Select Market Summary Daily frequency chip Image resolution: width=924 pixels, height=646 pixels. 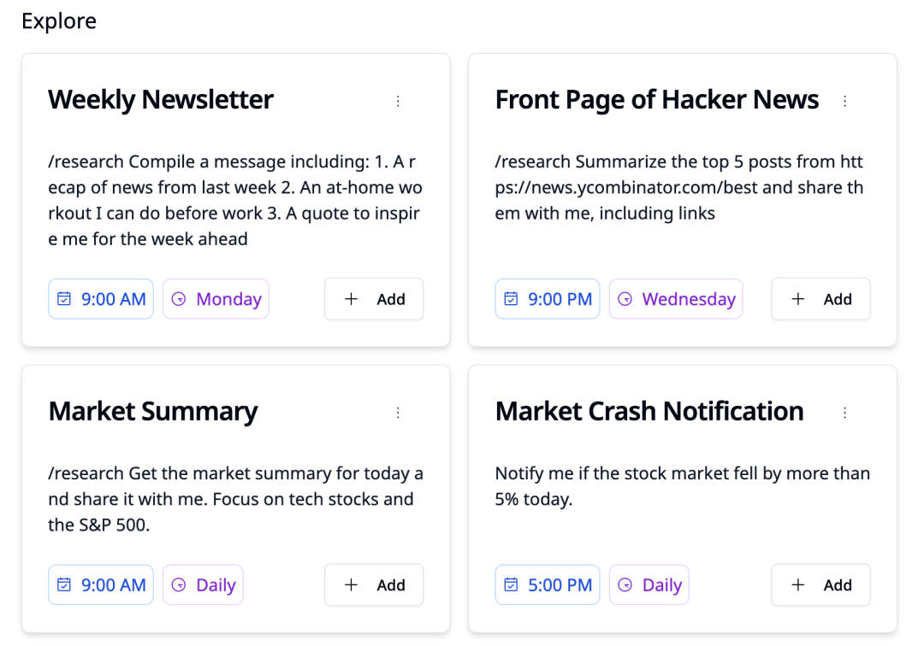pos(203,584)
